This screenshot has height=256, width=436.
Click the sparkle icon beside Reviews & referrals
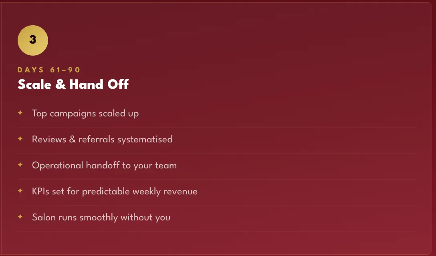(20, 138)
